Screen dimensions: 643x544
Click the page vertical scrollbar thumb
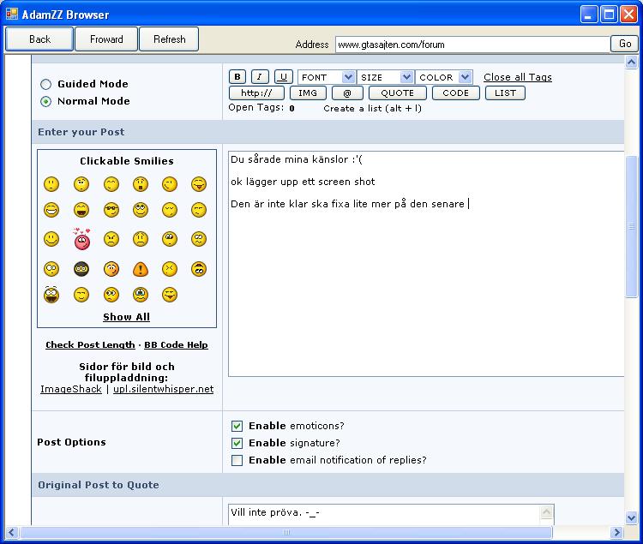click(x=632, y=226)
